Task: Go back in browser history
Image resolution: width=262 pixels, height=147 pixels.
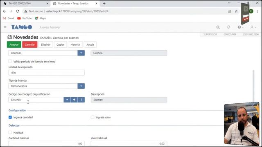Action: [x=5, y=11]
